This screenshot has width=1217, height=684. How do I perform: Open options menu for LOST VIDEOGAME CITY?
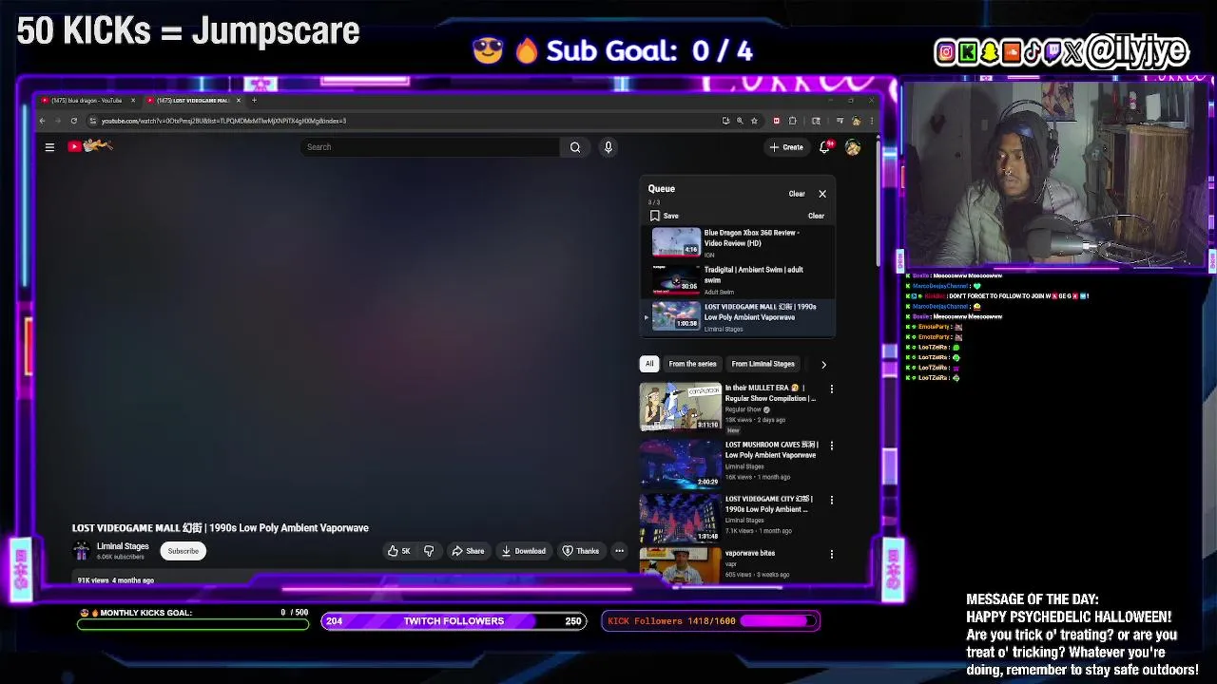[x=832, y=500]
